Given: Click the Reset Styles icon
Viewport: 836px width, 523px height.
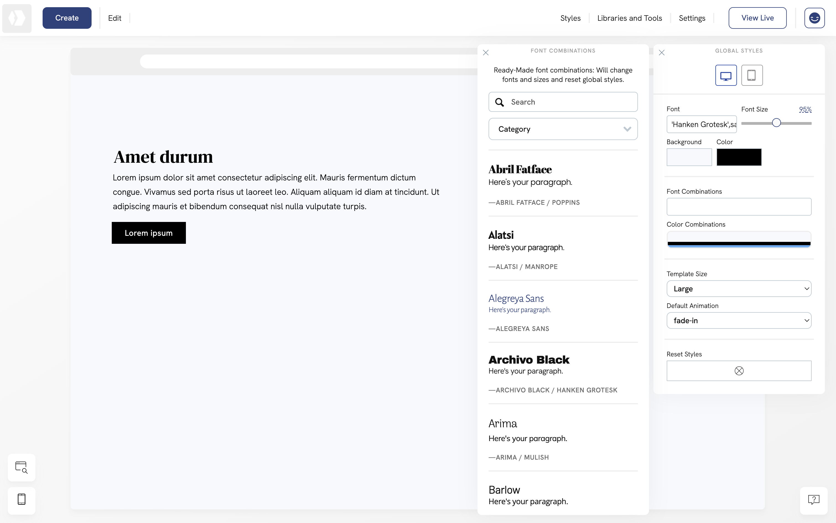Looking at the screenshot, I should pos(739,371).
